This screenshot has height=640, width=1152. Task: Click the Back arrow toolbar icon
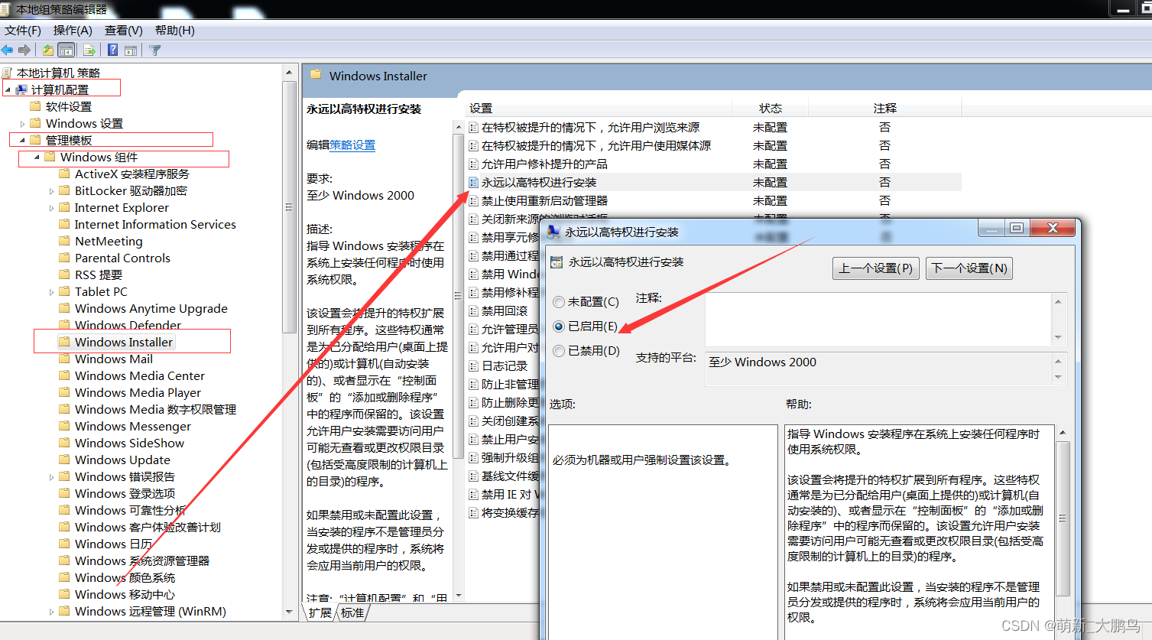click(8, 50)
